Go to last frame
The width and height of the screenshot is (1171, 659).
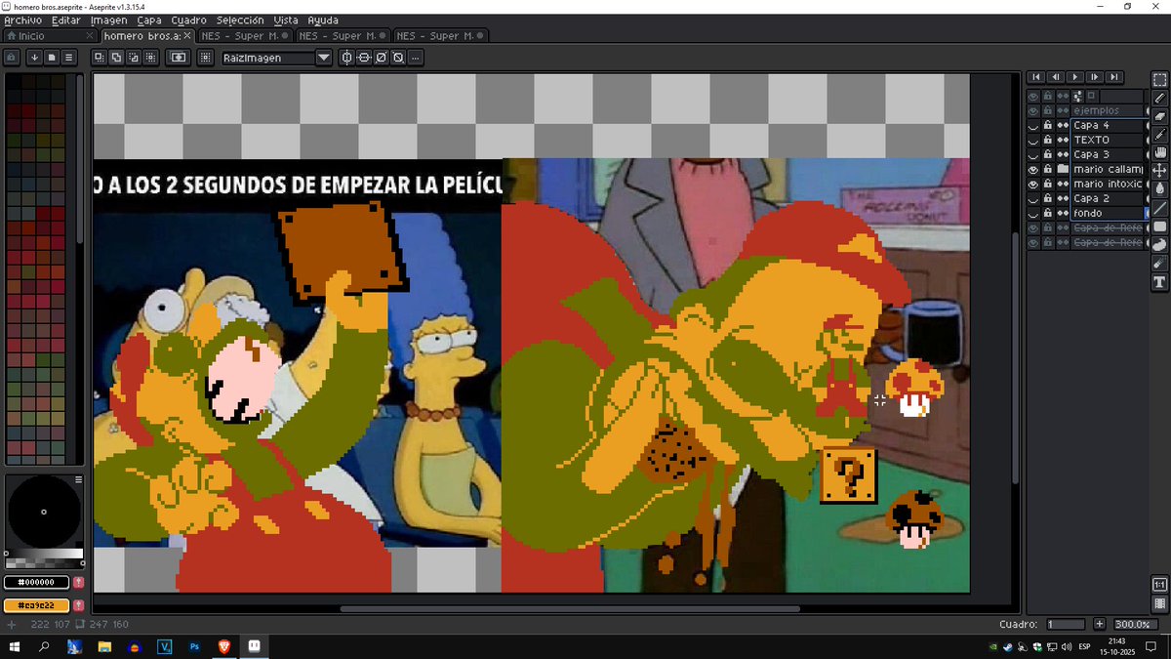1114,77
